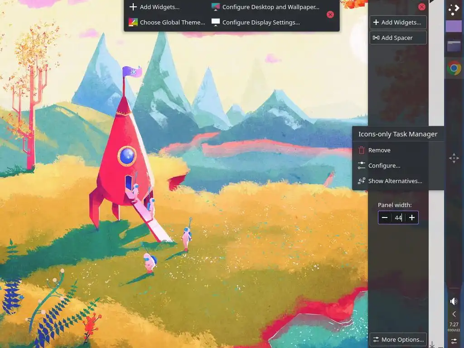Image resolution: width=464 pixels, height=348 pixels.
Task: Open Choose Global Theme
Action: (167, 22)
